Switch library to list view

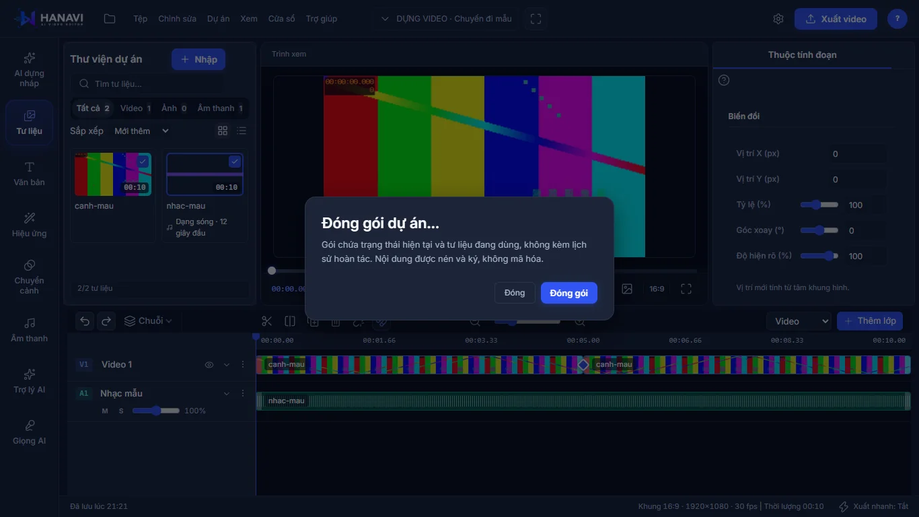[x=242, y=131]
